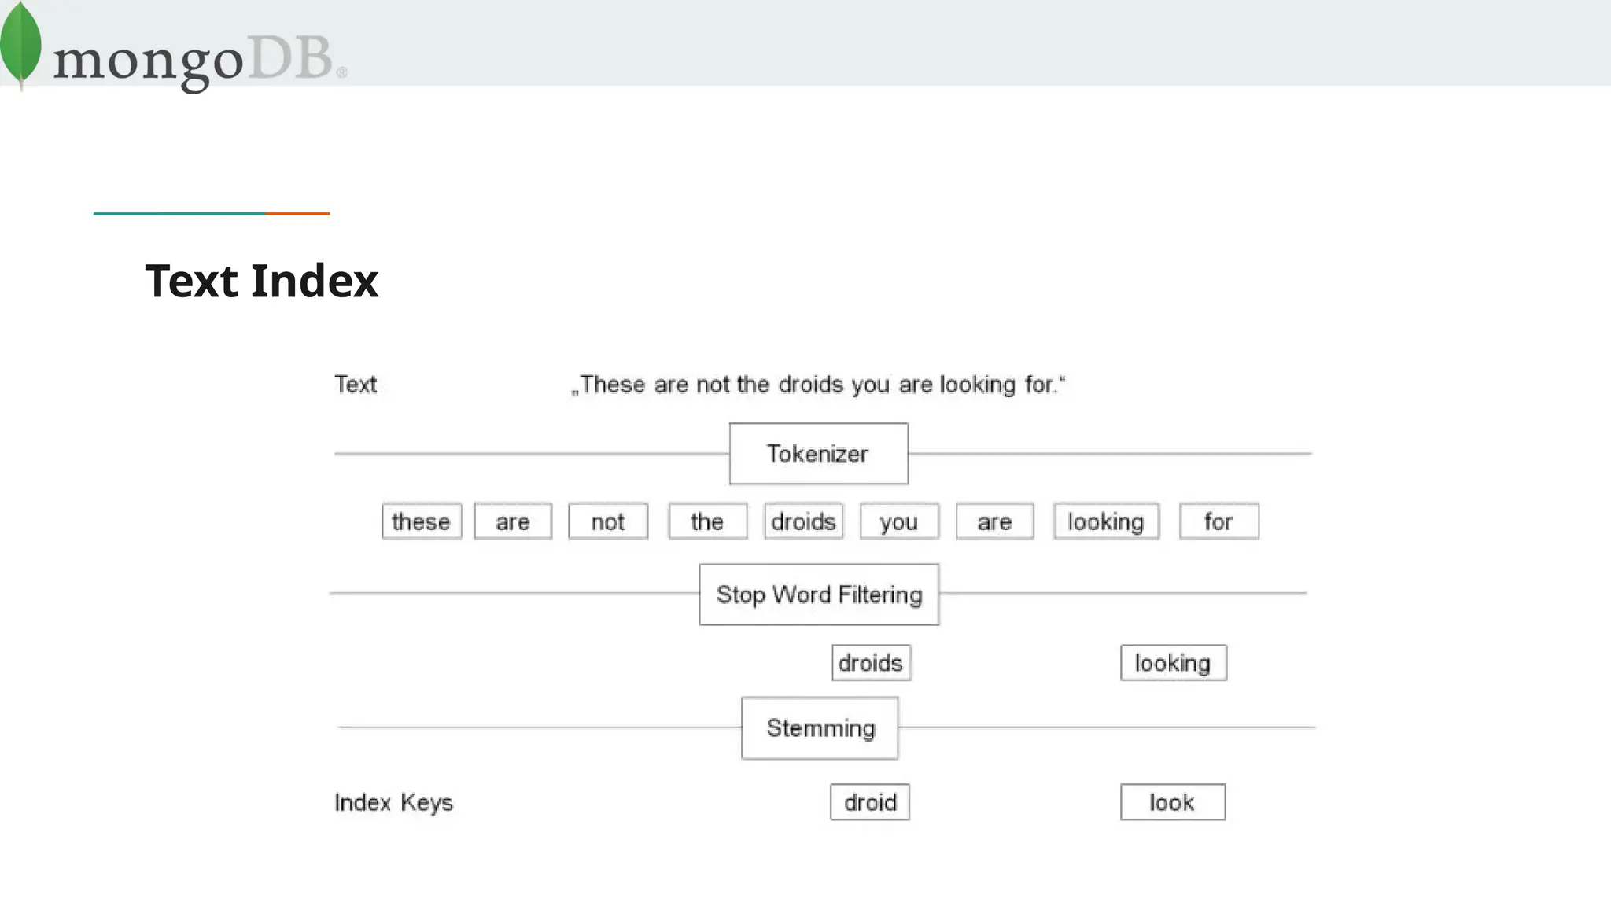Click the Stemming stage box

tap(820, 728)
